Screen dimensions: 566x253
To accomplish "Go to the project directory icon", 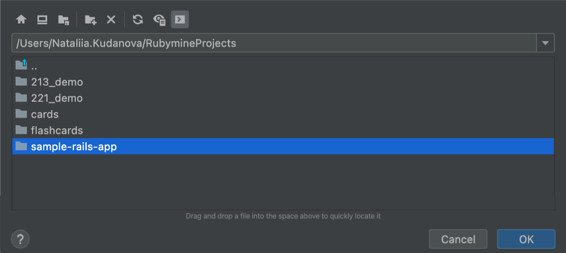I will click(63, 20).
